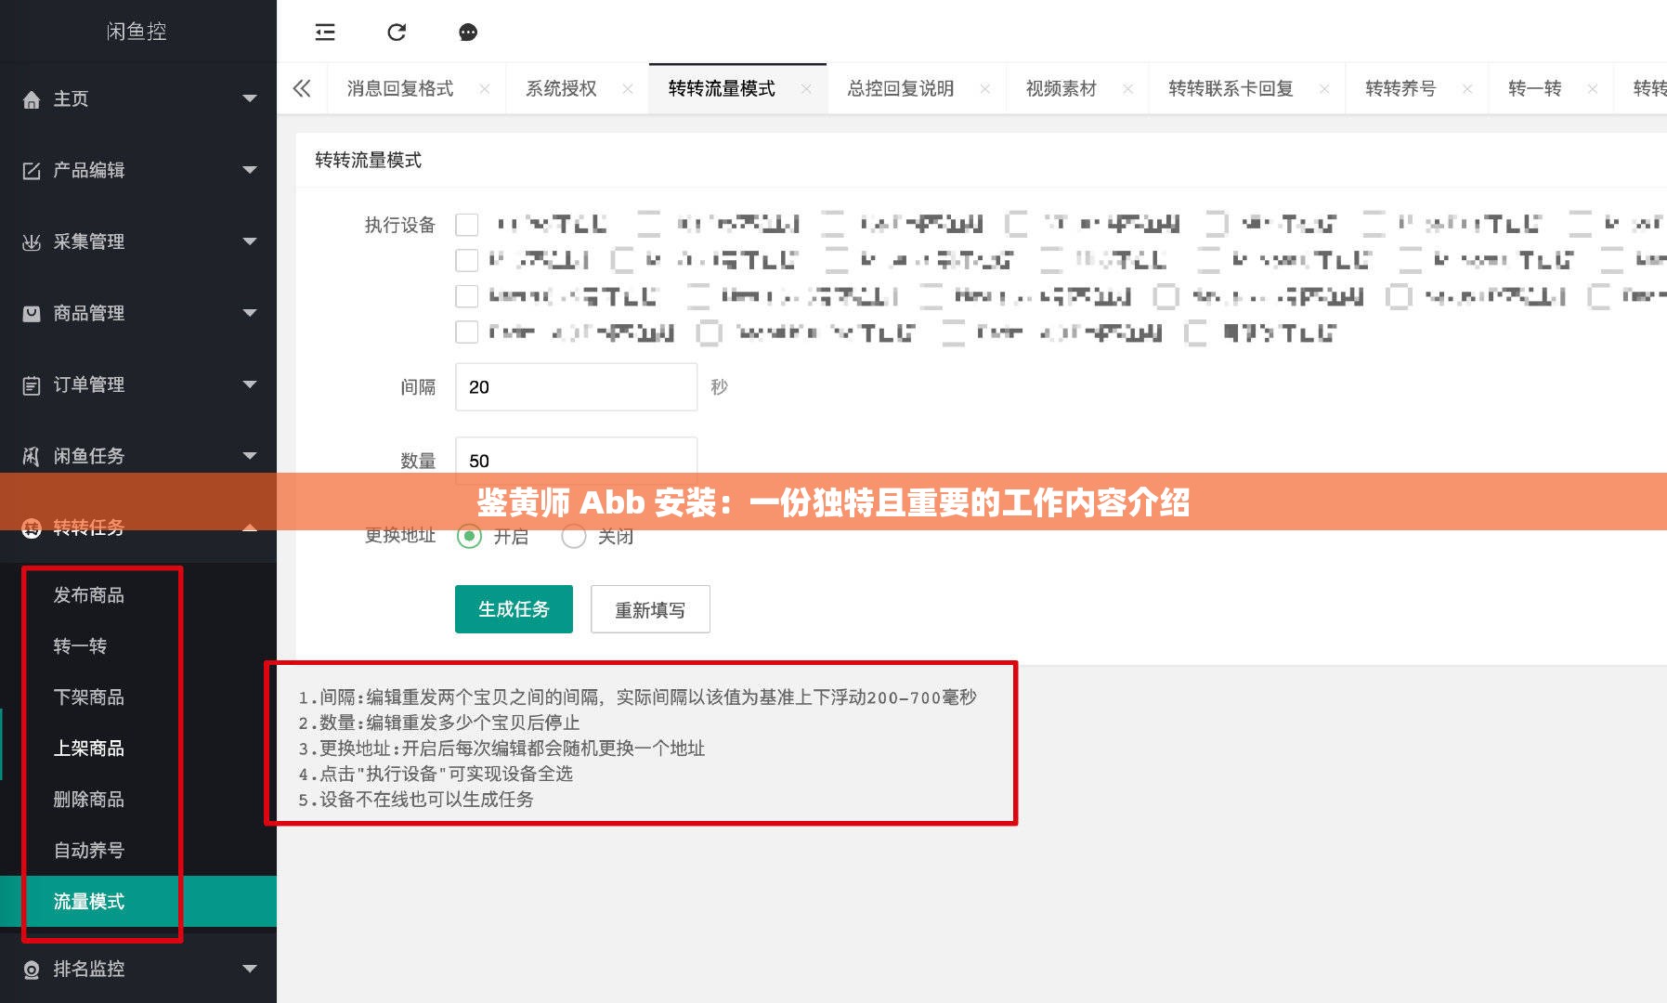
Task: Open 上架商品 in the sidebar
Action: (x=89, y=749)
